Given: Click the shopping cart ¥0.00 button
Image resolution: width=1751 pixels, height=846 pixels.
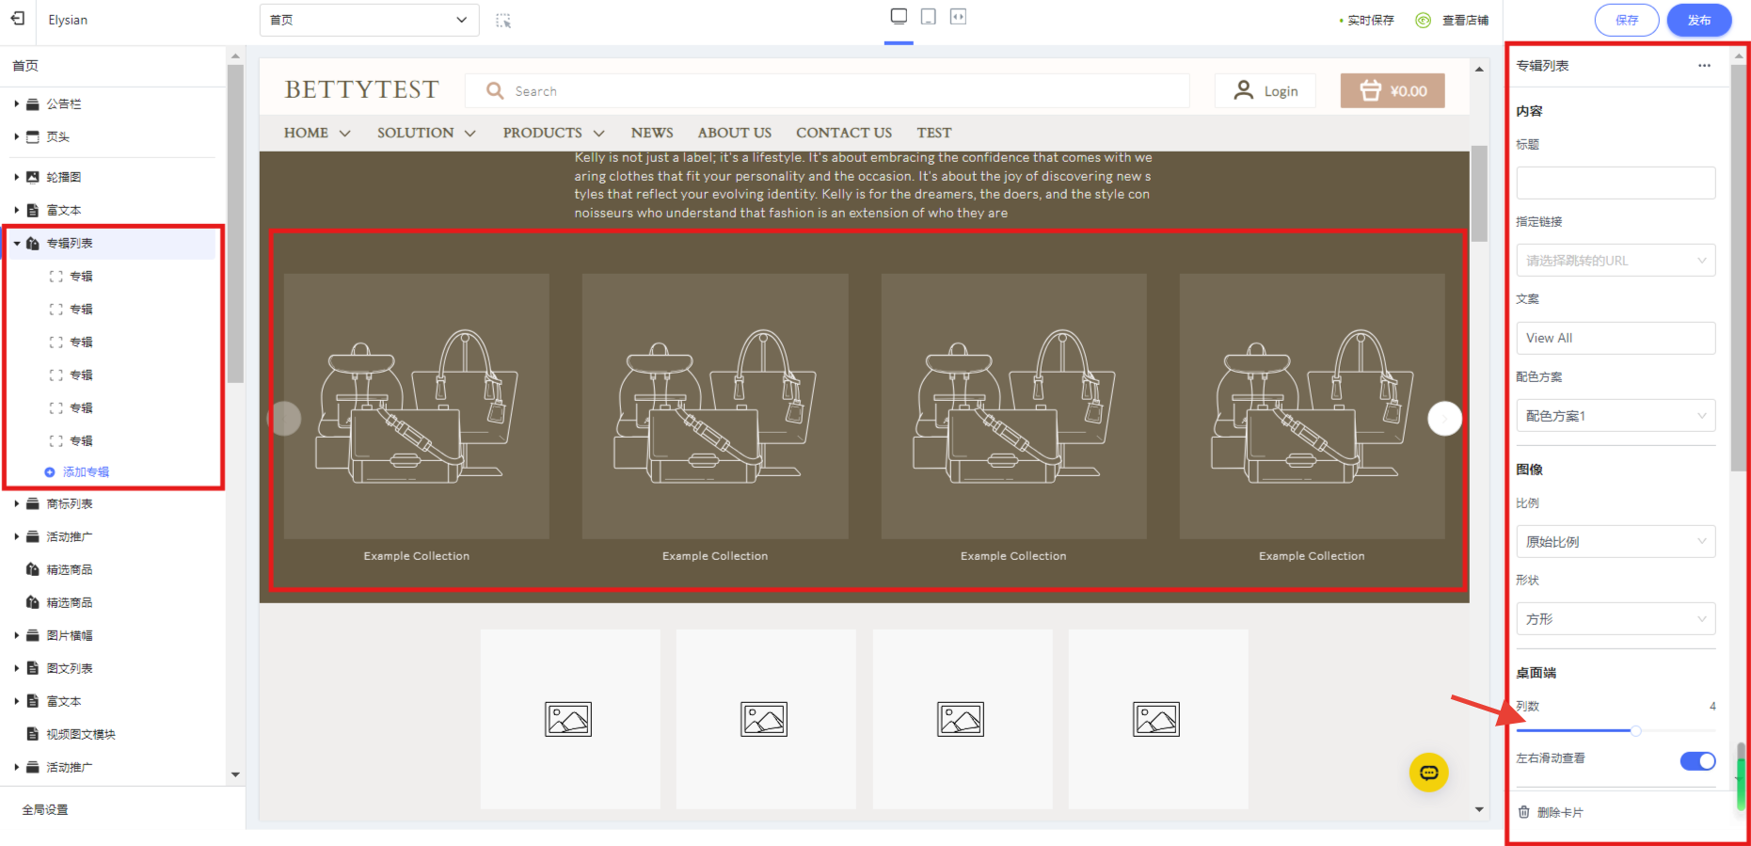Looking at the screenshot, I should pos(1393,91).
